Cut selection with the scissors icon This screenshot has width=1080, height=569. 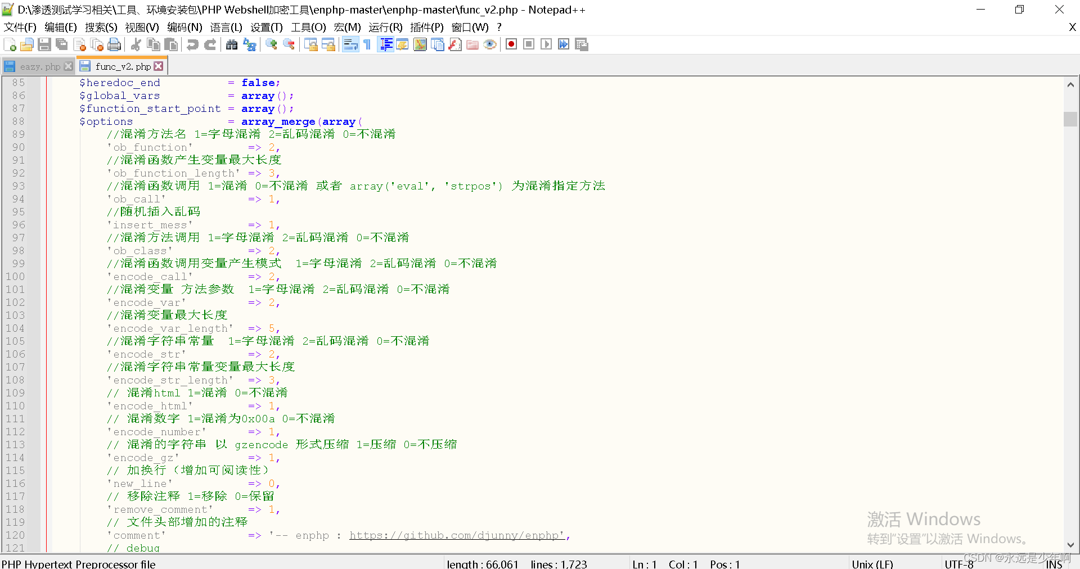(136, 44)
